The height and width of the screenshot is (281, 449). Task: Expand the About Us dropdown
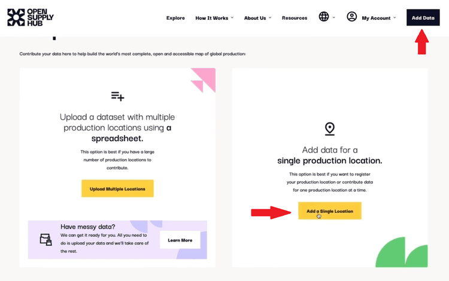point(257,18)
